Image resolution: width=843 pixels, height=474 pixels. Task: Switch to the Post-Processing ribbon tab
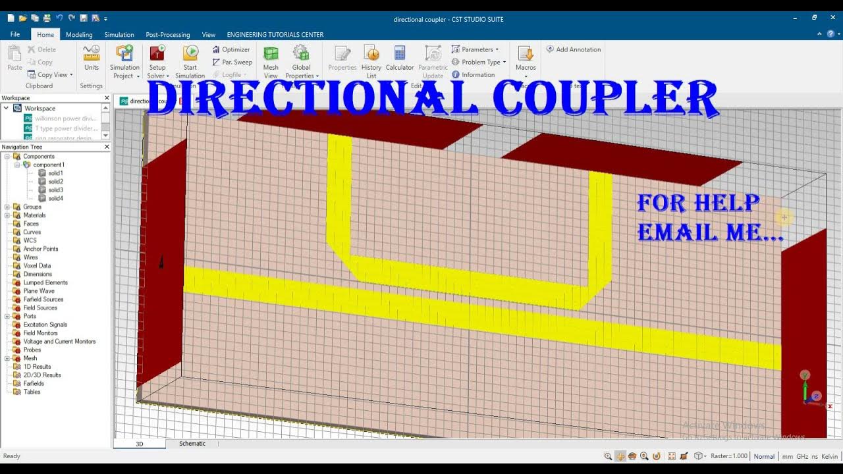(x=168, y=35)
